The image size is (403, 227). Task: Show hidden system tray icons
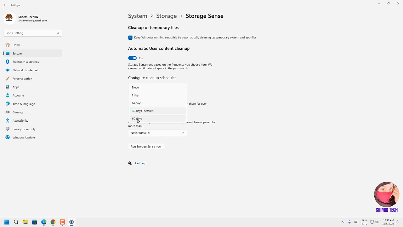343,222
